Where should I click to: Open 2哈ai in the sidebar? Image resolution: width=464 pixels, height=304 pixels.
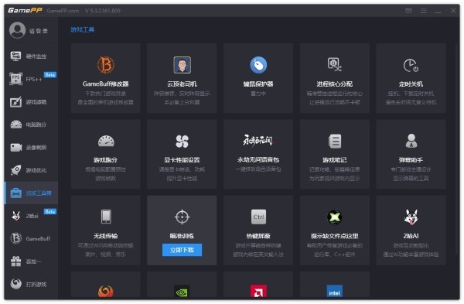tap(31, 216)
